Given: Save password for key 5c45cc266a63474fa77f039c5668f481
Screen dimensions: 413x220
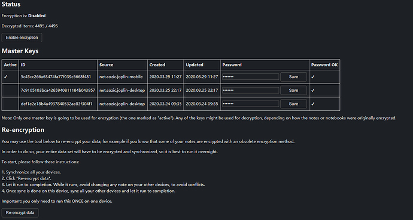Looking at the screenshot, I should click(x=293, y=77).
